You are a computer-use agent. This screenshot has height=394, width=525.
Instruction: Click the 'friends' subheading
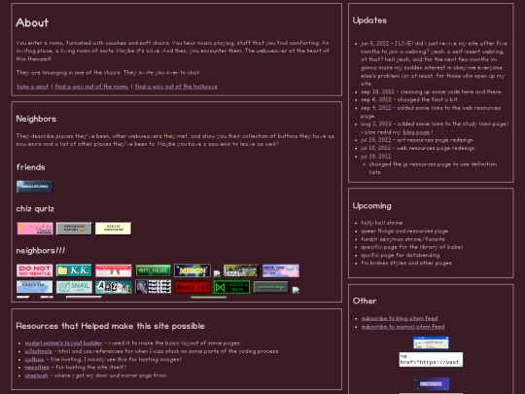click(30, 167)
